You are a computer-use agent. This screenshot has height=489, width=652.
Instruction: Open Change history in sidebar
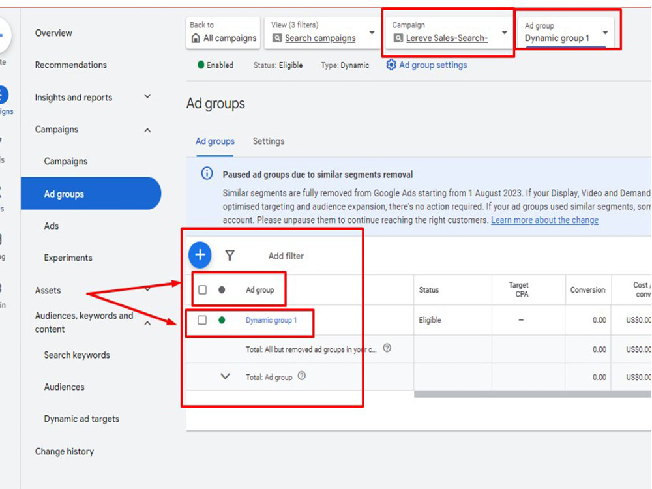(65, 452)
